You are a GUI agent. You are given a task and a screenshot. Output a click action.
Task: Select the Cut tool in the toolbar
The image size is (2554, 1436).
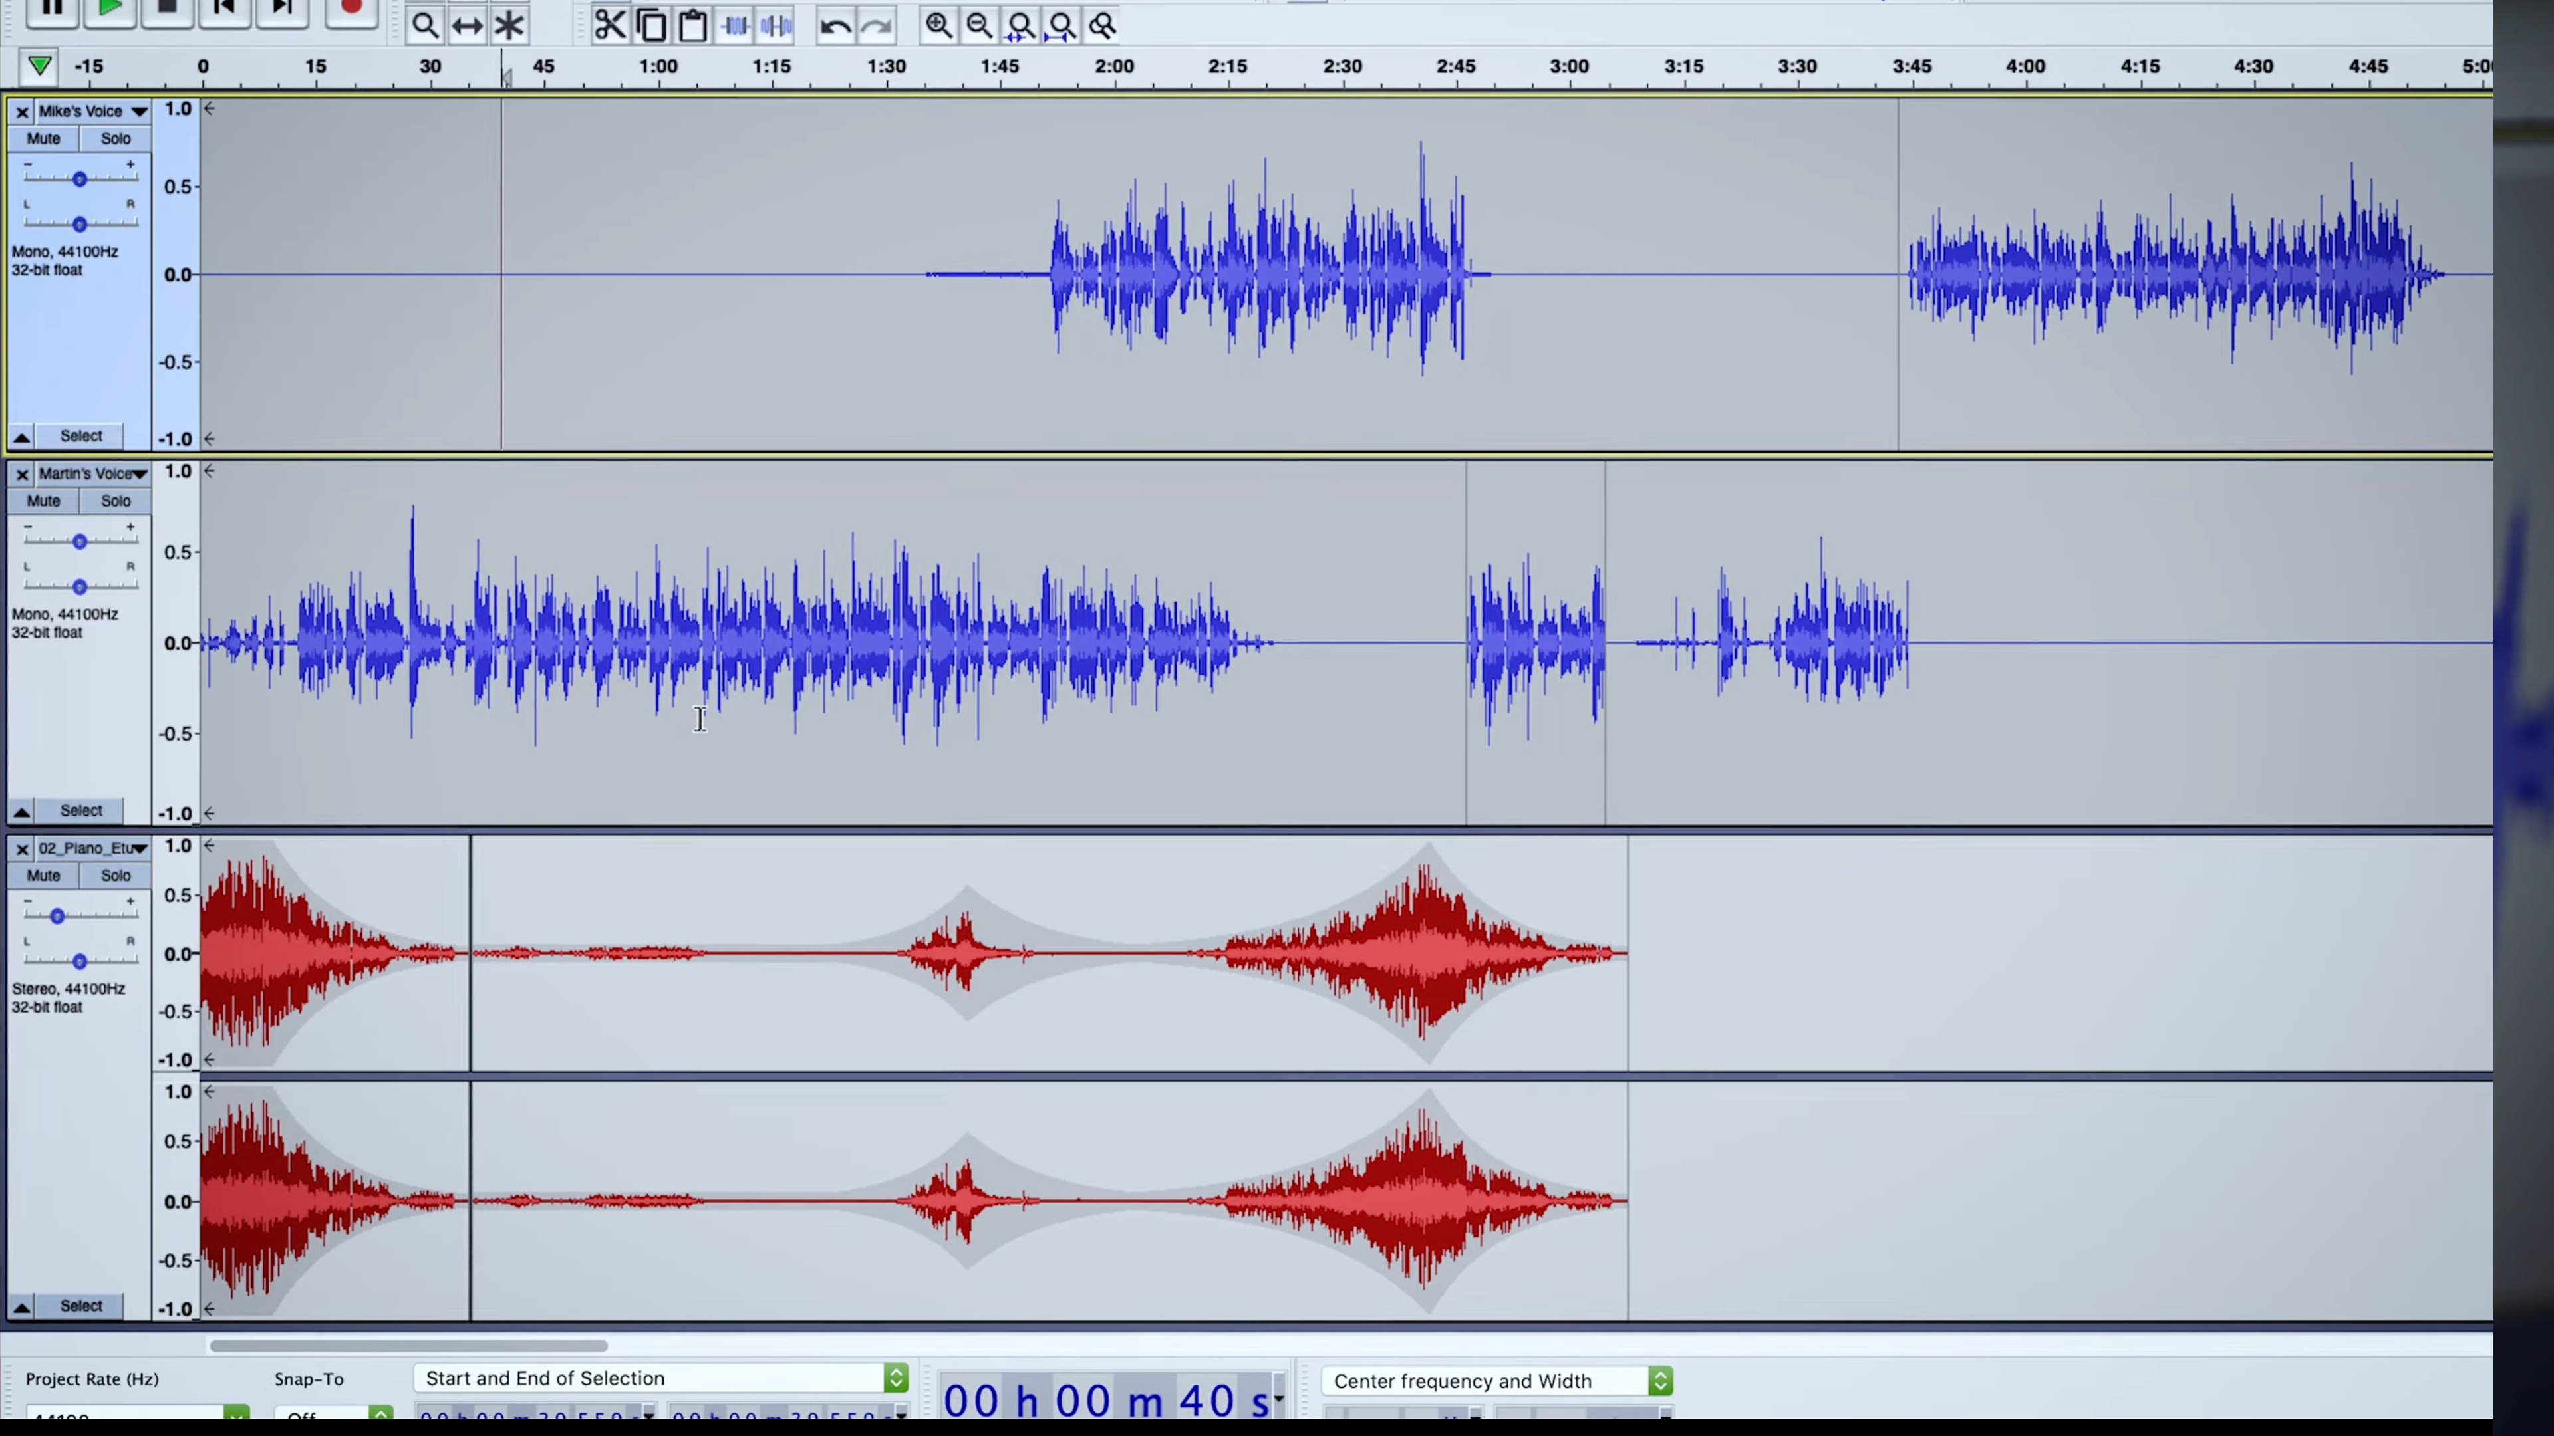coord(611,26)
